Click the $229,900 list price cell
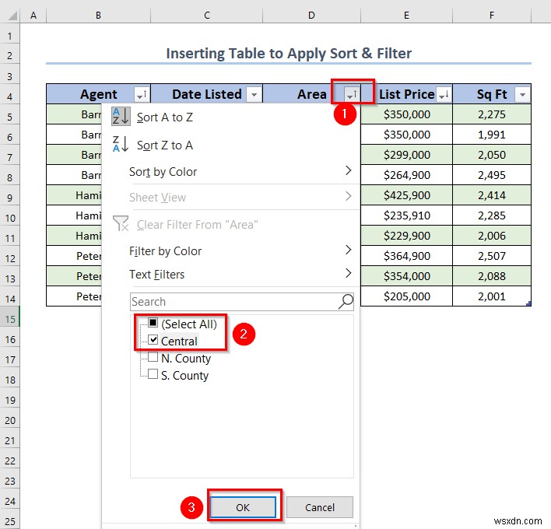This screenshot has height=529, width=551. click(x=406, y=236)
